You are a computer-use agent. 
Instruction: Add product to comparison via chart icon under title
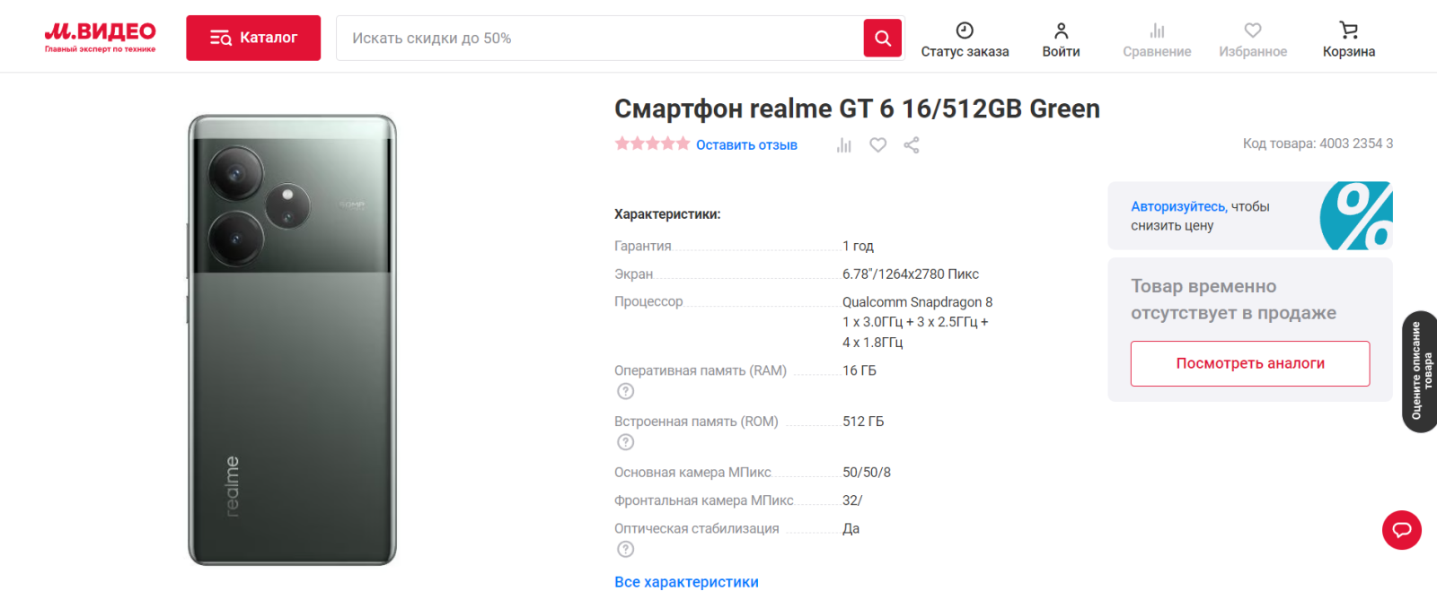click(843, 144)
